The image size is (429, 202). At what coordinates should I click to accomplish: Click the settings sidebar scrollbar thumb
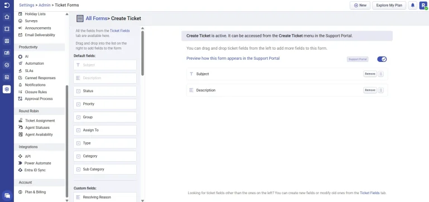[67, 141]
